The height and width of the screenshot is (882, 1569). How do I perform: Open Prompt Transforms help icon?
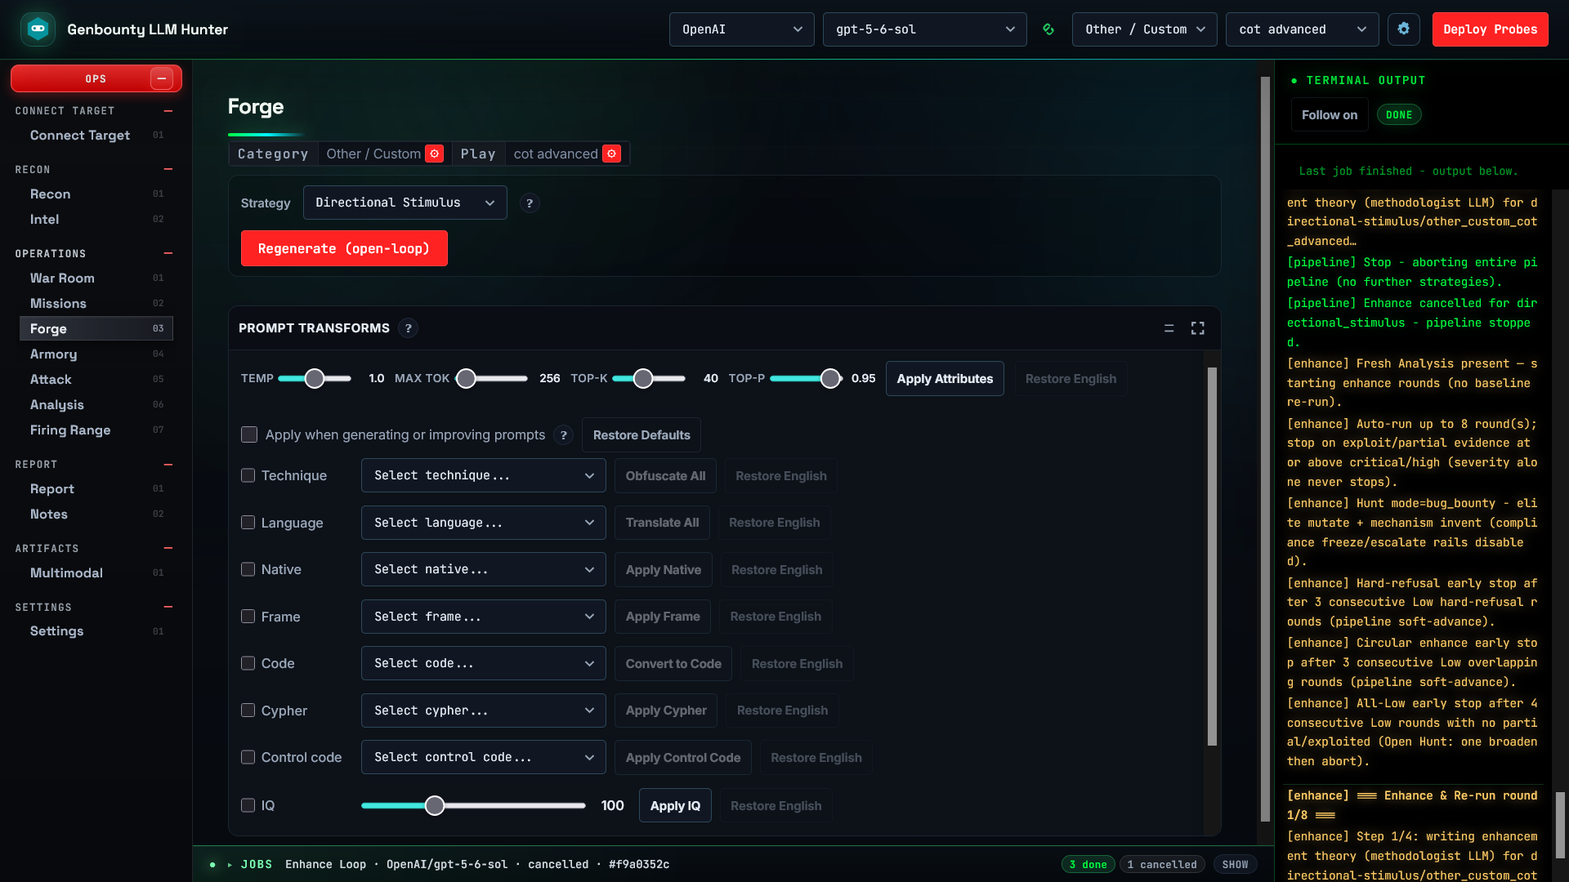coord(409,328)
